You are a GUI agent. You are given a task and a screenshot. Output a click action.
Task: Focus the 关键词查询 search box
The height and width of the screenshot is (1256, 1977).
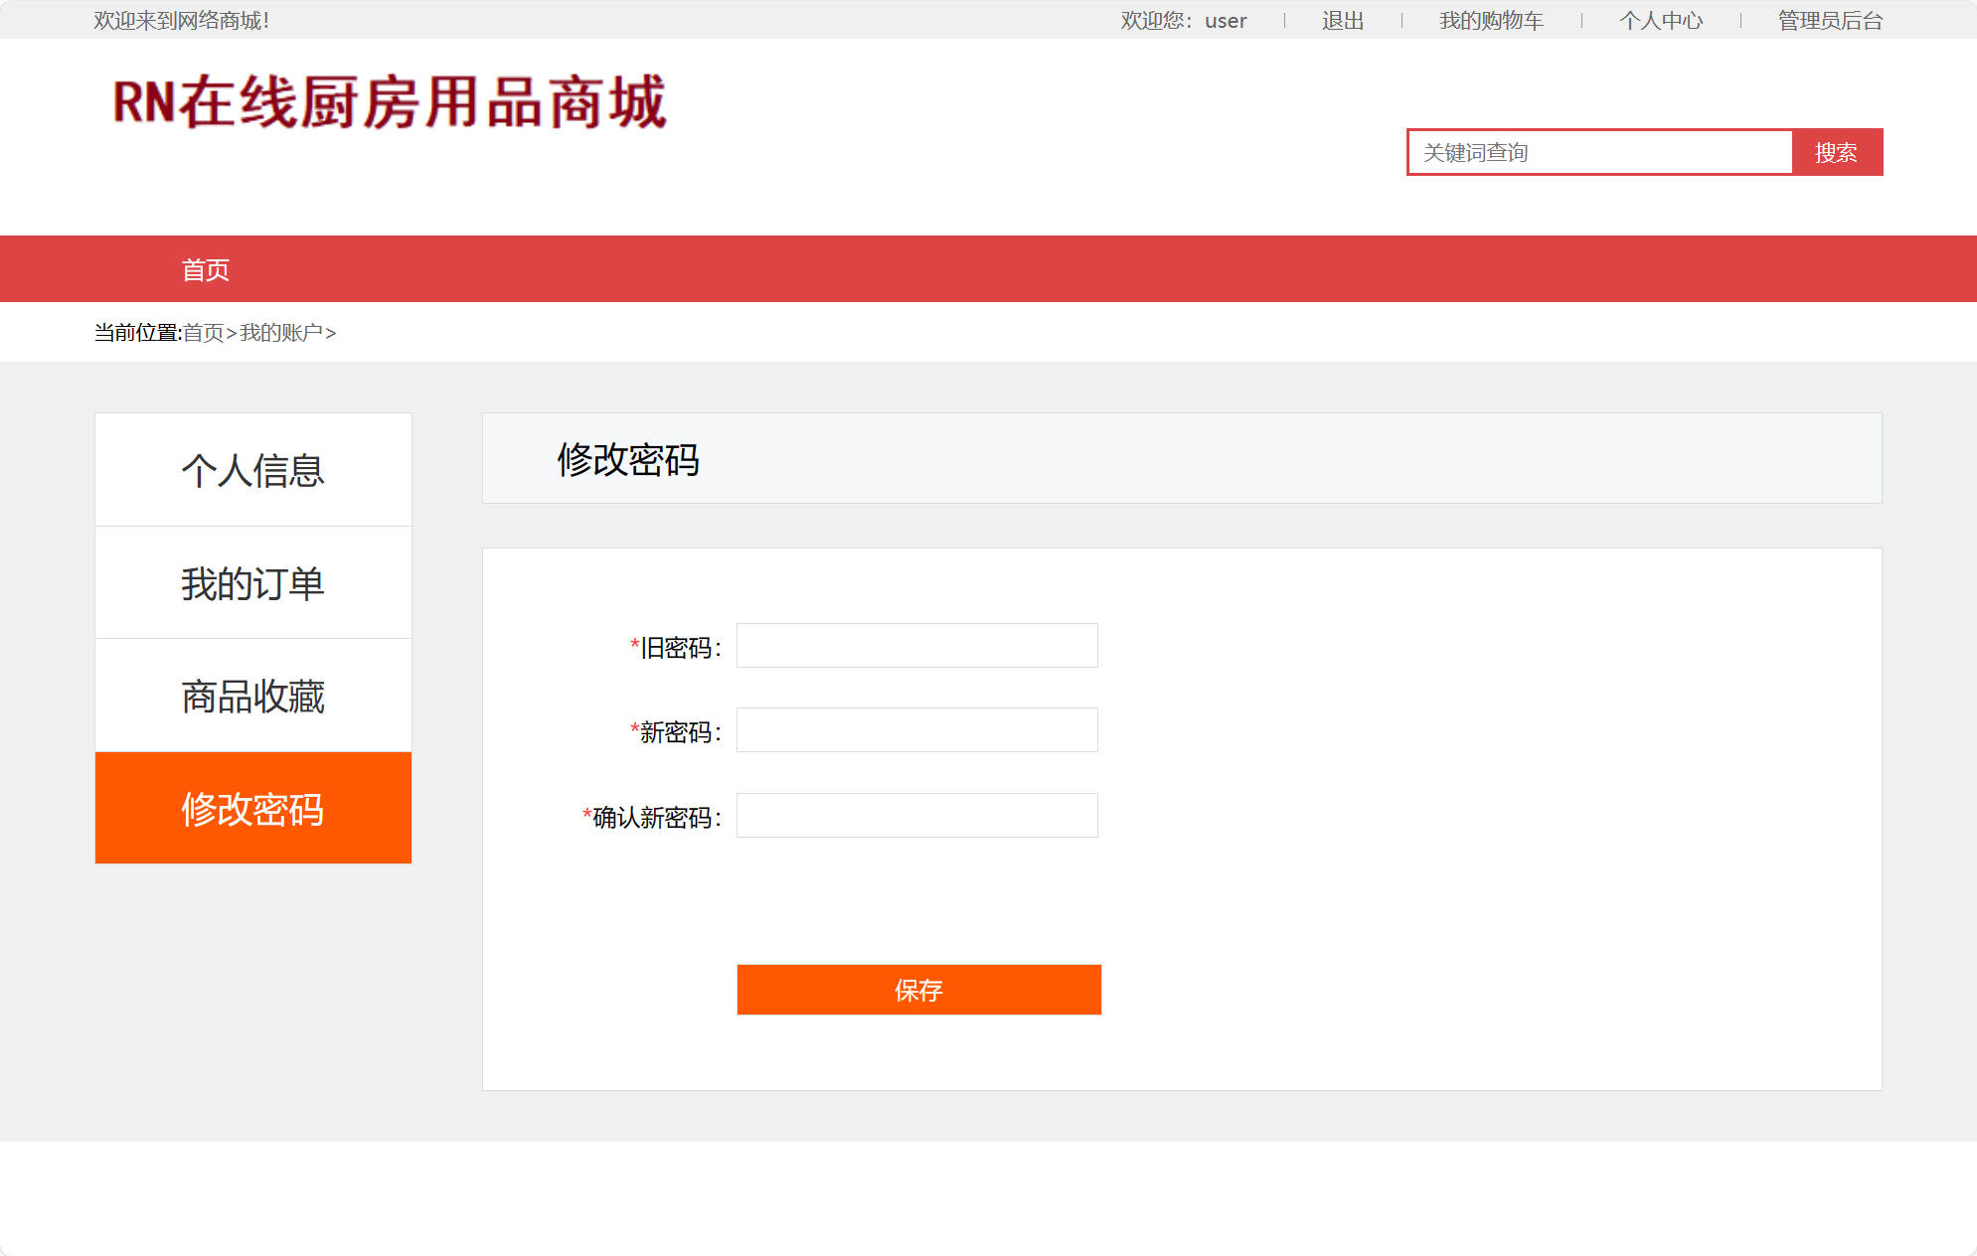pos(1598,151)
